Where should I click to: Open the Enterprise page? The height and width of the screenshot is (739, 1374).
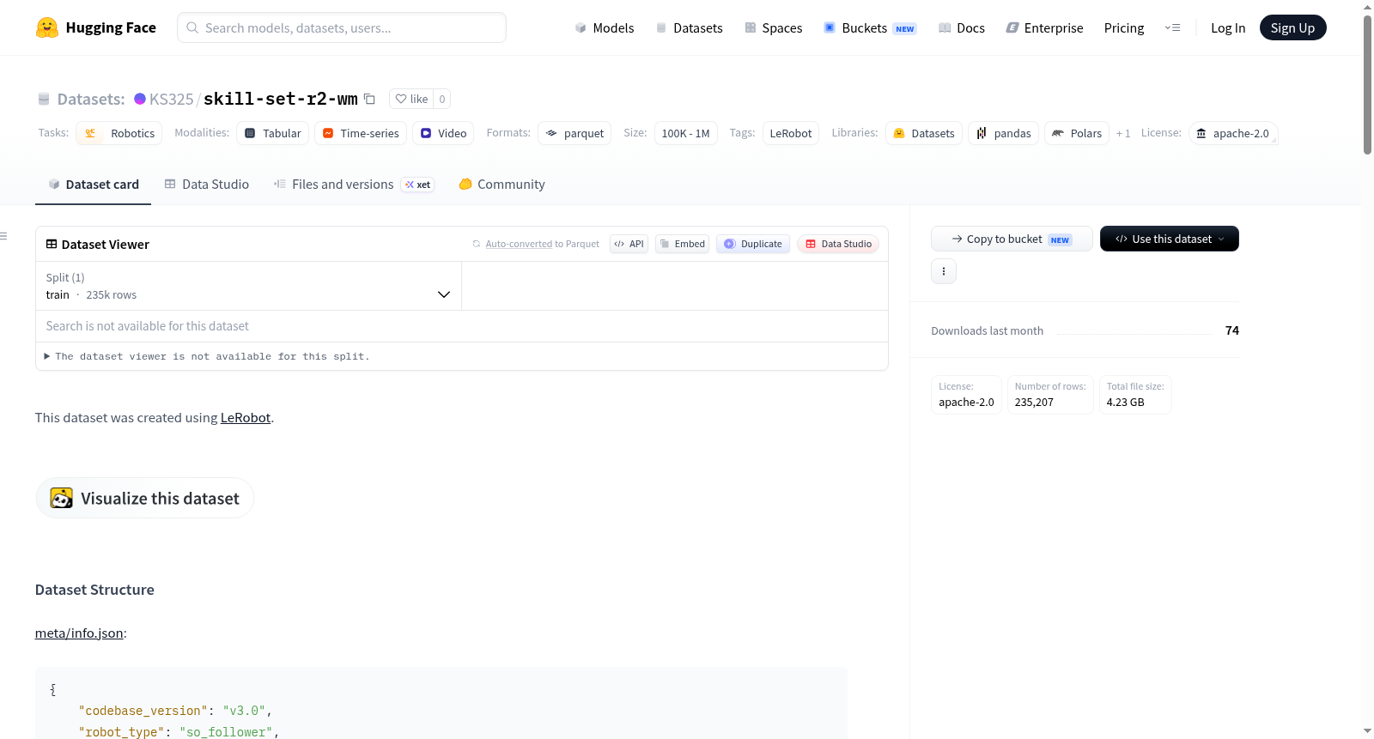tap(1045, 27)
